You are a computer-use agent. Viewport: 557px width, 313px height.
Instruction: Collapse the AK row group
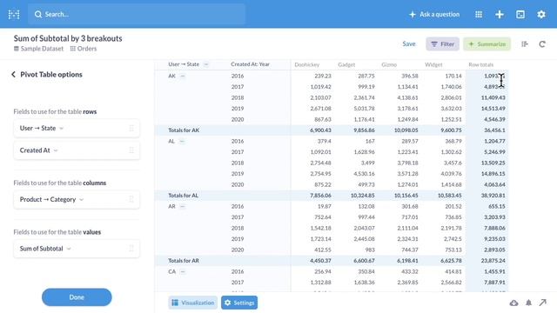tap(182, 76)
